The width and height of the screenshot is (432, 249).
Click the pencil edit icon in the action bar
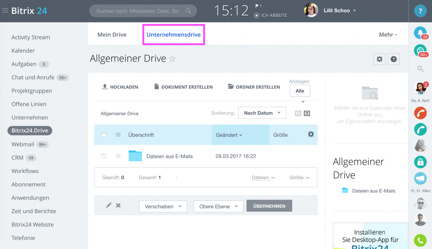tap(108, 206)
